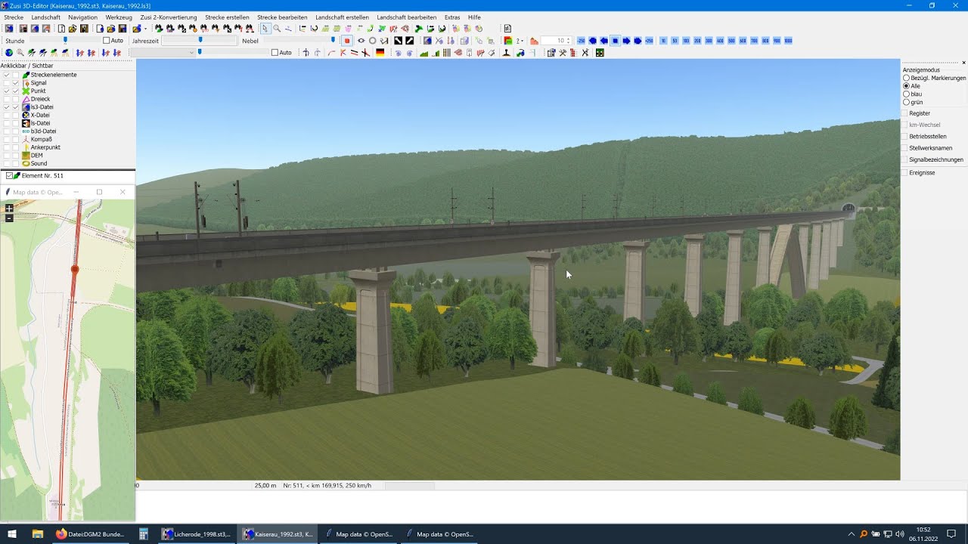The image size is (968, 544).
Task: Increase the step value spinner
Action: [x=569, y=39]
